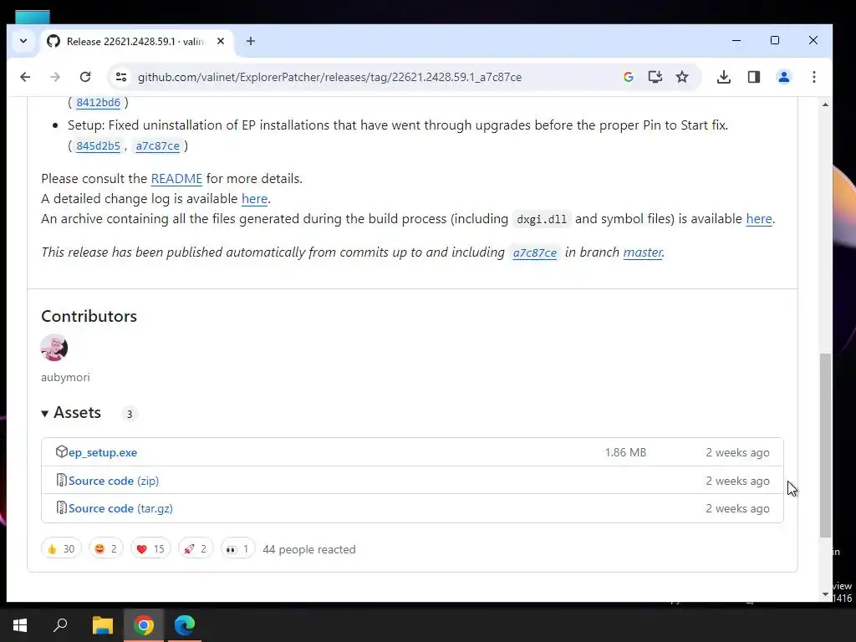Image resolution: width=856 pixels, height=642 pixels.
Task: Open a new browser tab
Action: pyautogui.click(x=251, y=41)
